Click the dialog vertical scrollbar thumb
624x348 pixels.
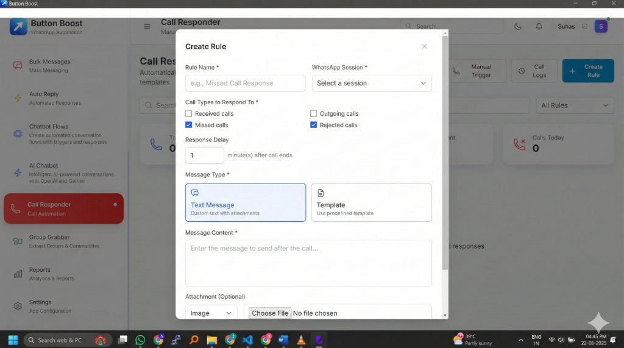coord(445,153)
